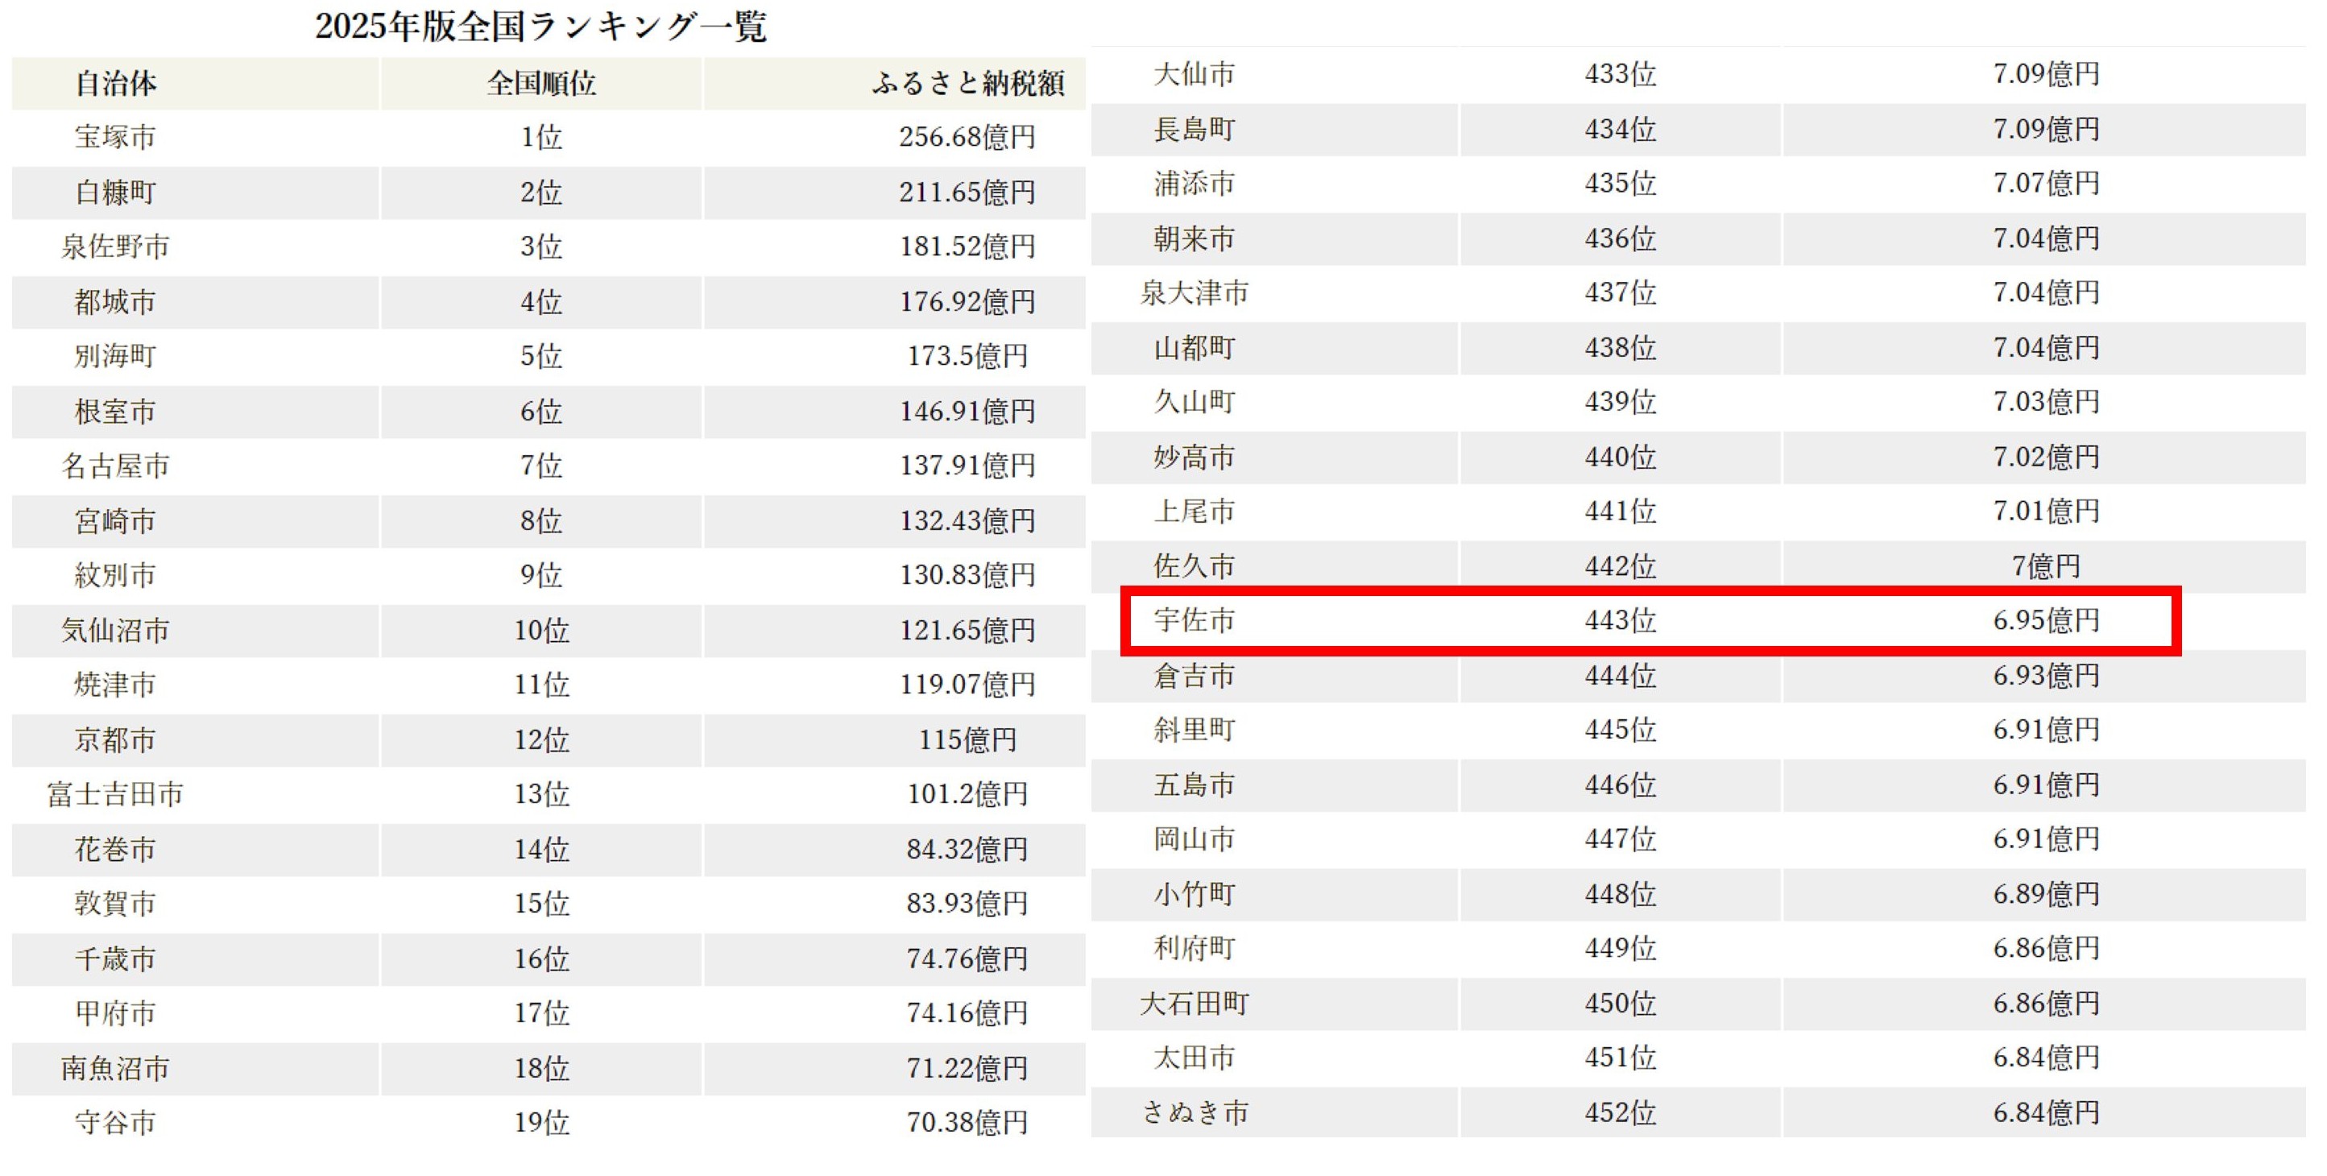Click the 2025年版全国ランキング一覧 title
The height and width of the screenshot is (1176, 2327).
click(541, 27)
